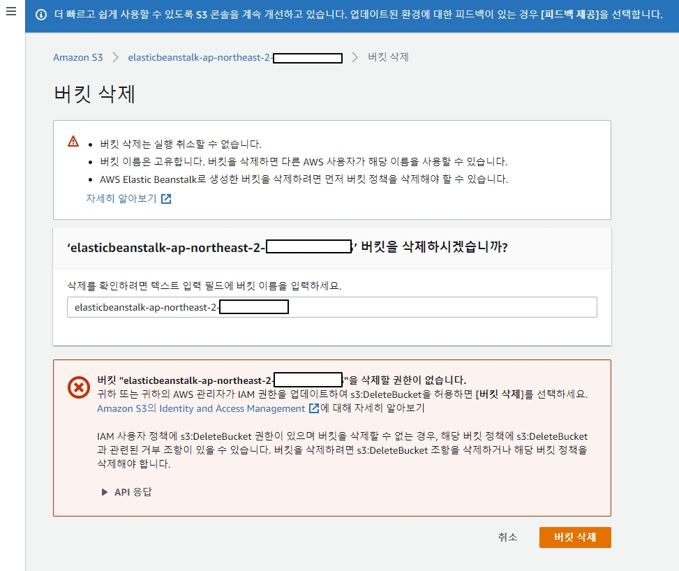Viewport: 679px width, 571px height.
Task: Click the orange 버킷 삭제 button
Action: 575,537
